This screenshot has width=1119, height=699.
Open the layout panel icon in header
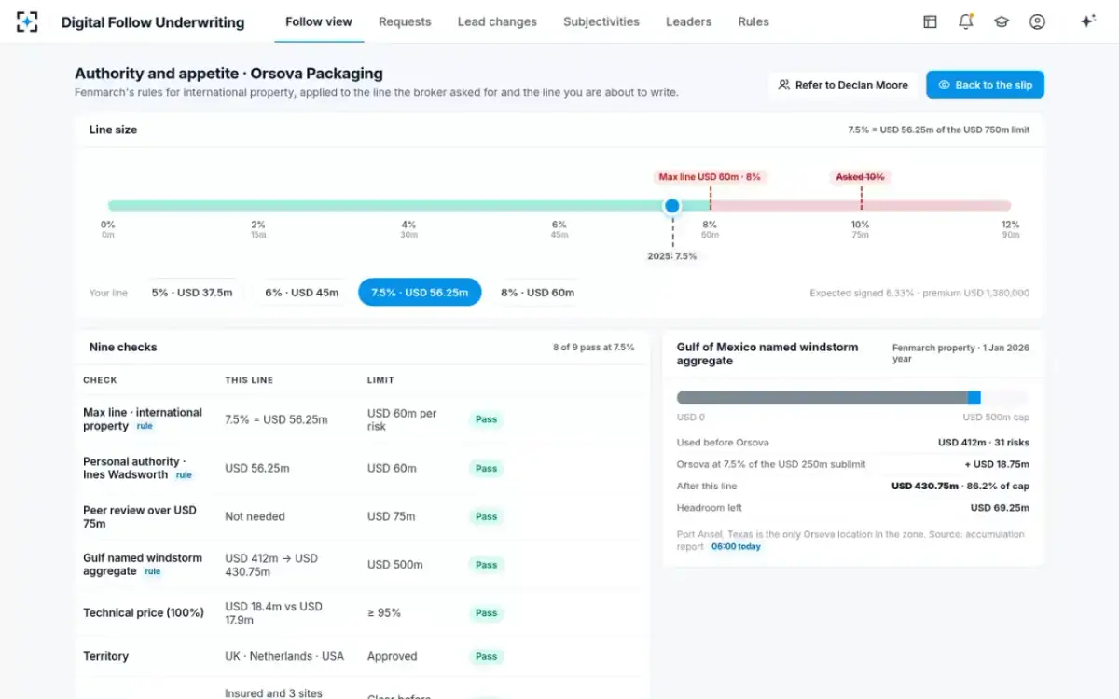pyautogui.click(x=930, y=21)
